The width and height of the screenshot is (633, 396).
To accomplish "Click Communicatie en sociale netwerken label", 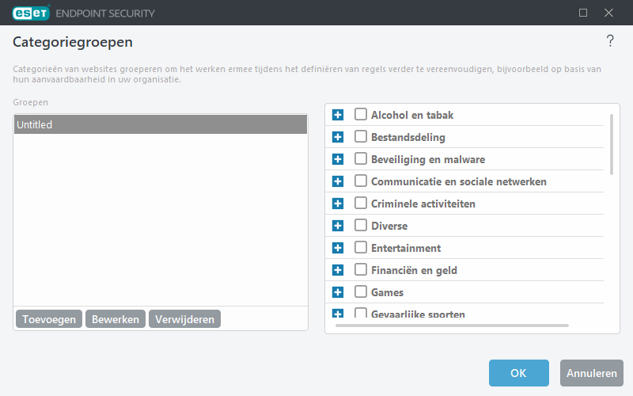I will tap(459, 182).
